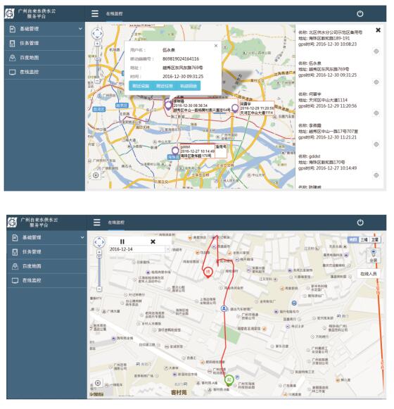
Task: Click the 在线人员 button on lower map
Action: tap(368, 274)
